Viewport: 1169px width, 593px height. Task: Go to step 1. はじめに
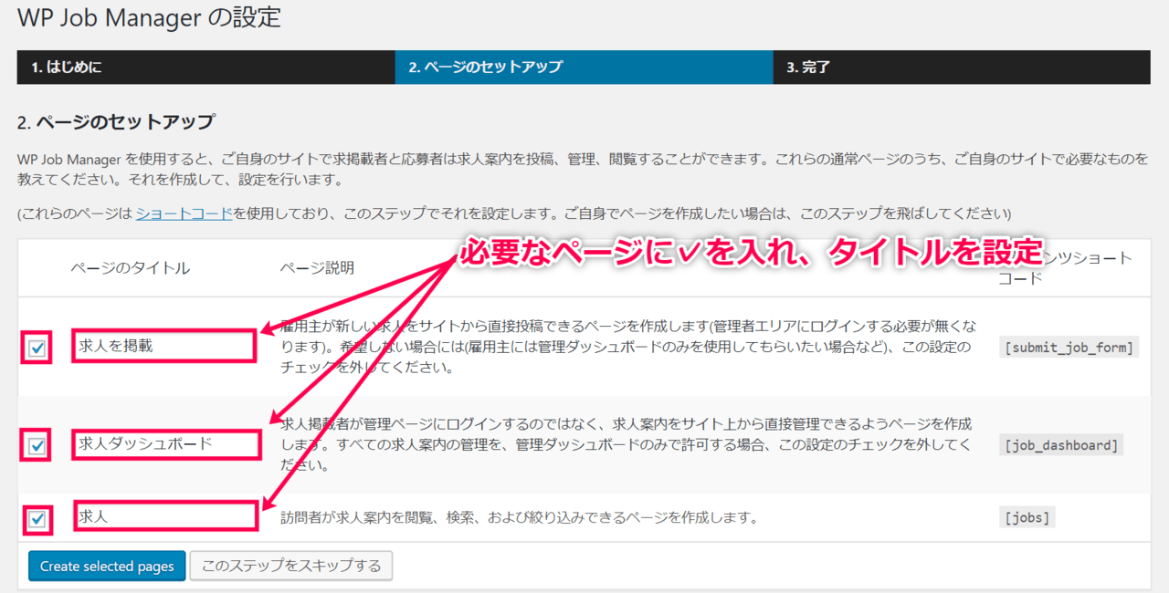tap(206, 68)
